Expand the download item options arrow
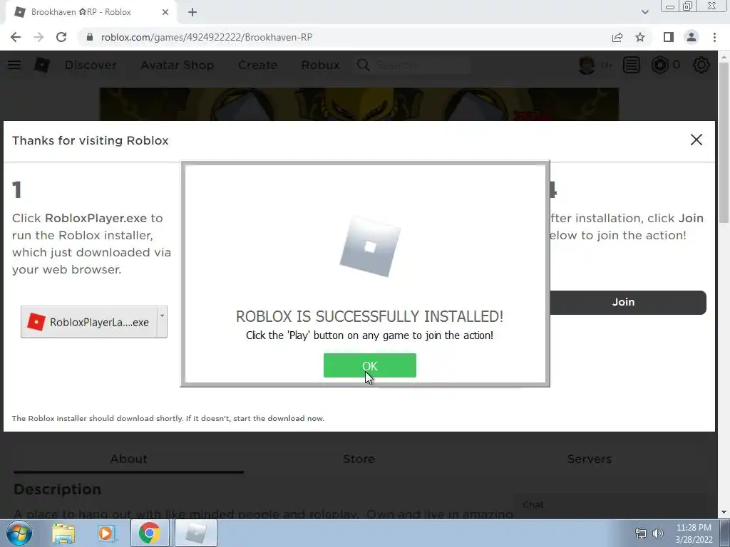Image resolution: width=730 pixels, height=547 pixels. pos(162,321)
